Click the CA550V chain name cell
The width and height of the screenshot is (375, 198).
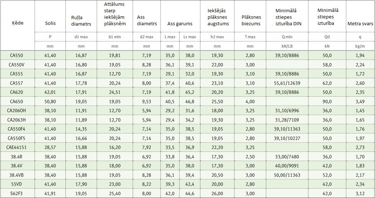click(17, 65)
